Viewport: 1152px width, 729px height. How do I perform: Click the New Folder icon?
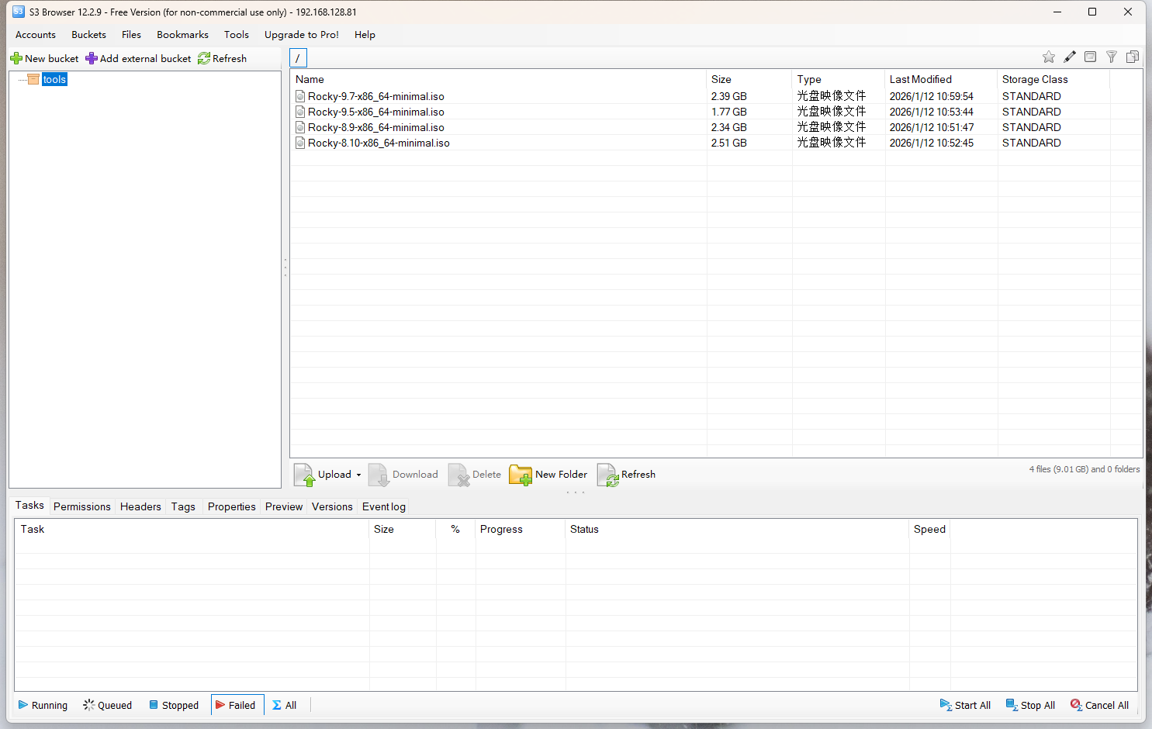click(x=521, y=474)
